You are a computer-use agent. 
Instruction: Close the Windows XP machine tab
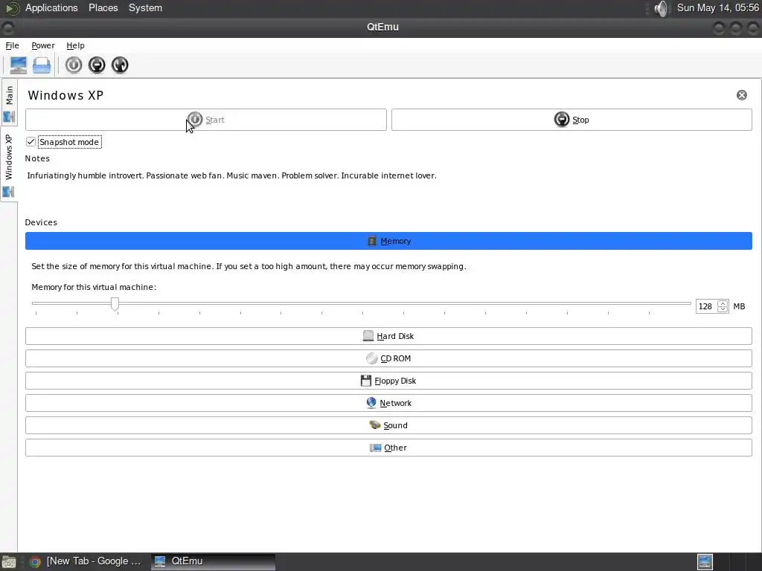pyautogui.click(x=742, y=95)
